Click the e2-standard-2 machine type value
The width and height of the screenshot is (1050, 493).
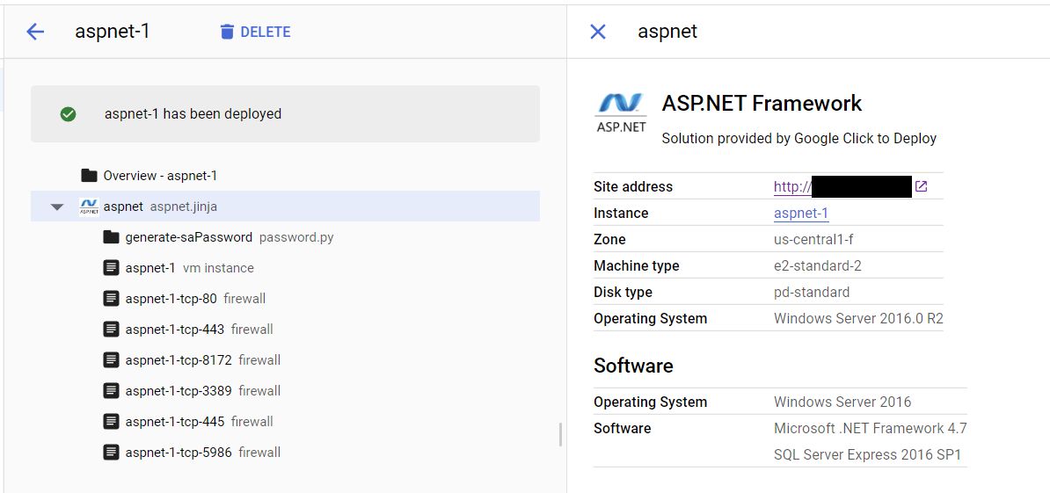[x=818, y=266]
